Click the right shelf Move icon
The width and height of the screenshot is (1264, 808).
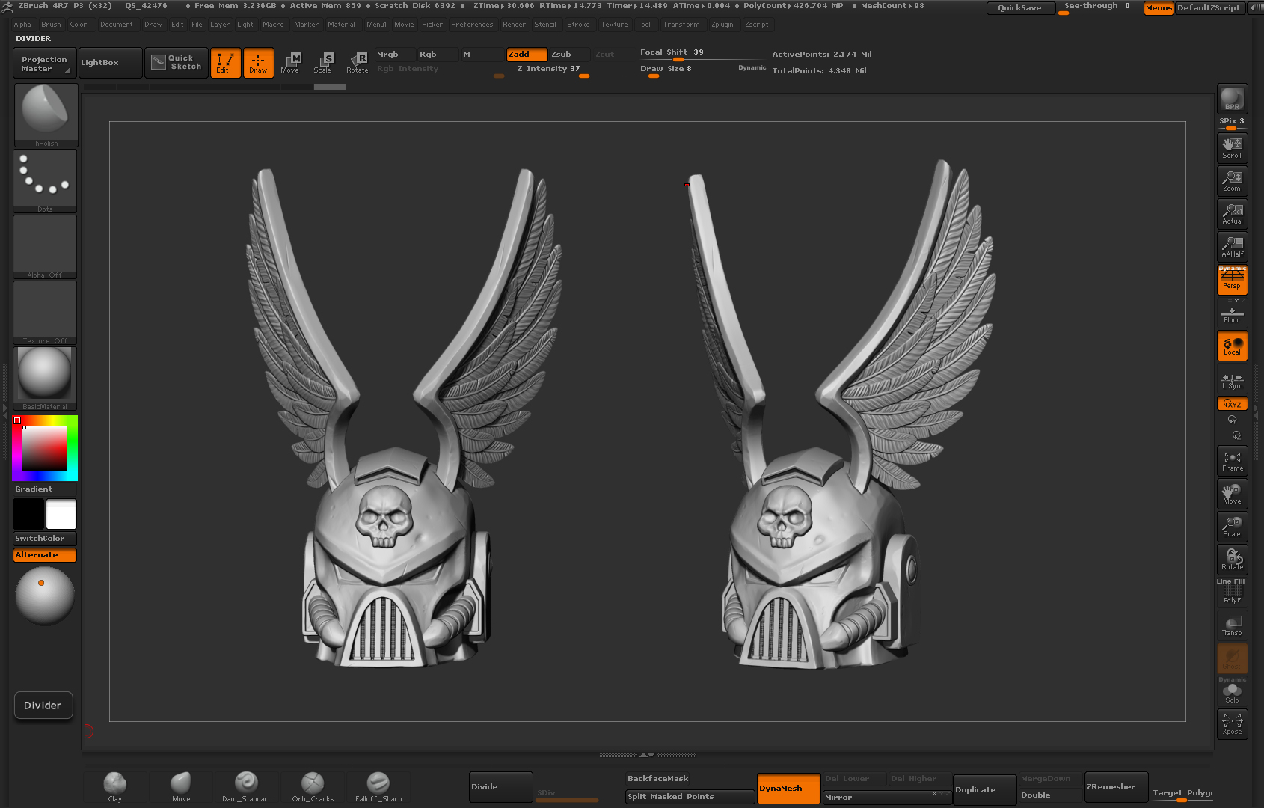coord(1232,494)
